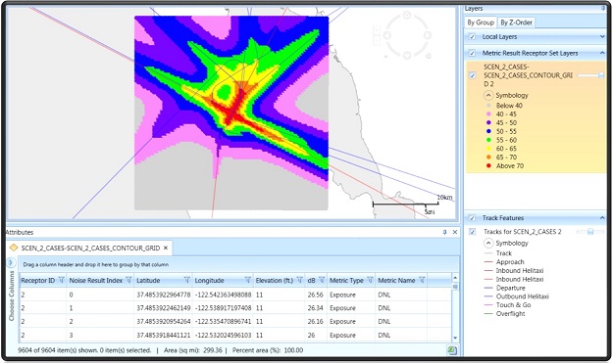Pin the Attributes panel
Screen dimensions: 613x363
click(x=444, y=232)
